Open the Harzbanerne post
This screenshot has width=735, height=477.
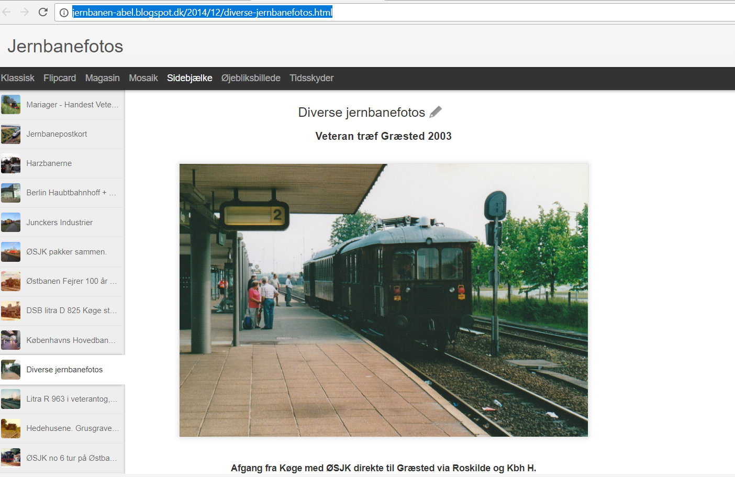point(62,163)
